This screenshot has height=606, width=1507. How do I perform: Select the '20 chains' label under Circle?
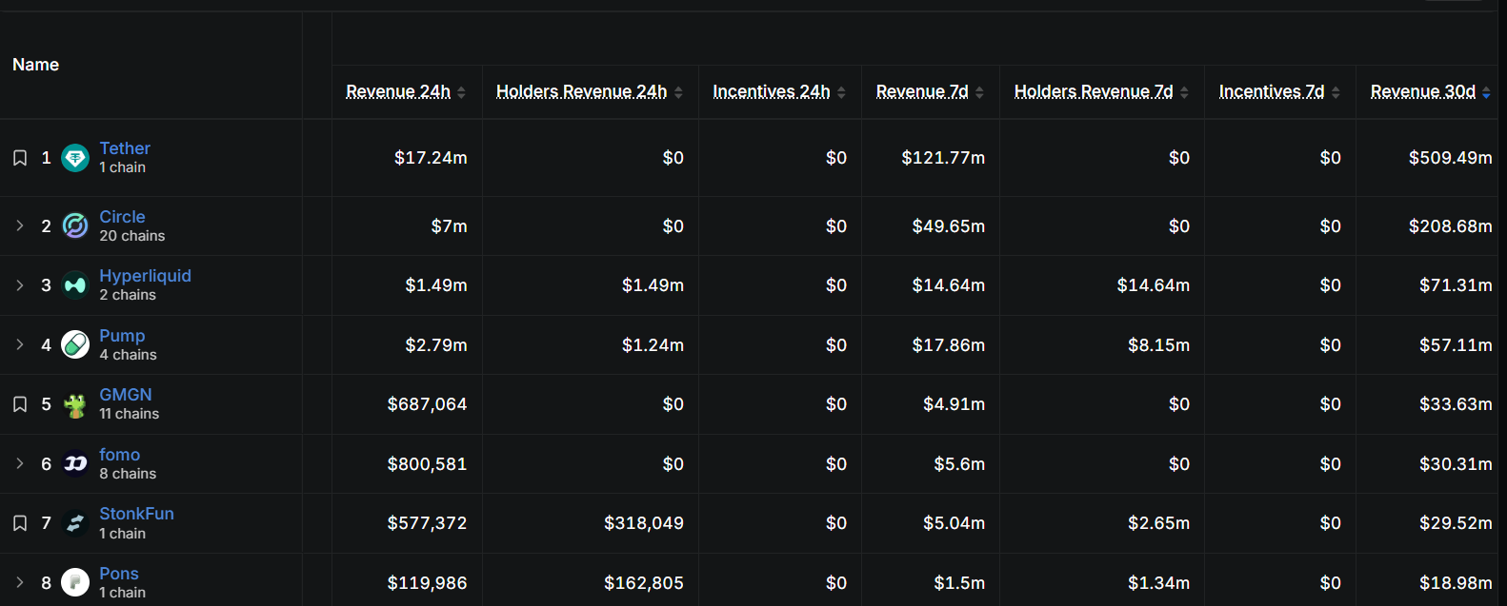[132, 236]
